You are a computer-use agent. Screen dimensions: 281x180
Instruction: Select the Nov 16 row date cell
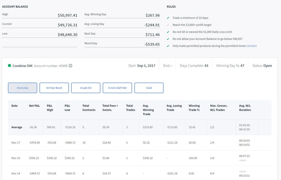(x=15, y=158)
